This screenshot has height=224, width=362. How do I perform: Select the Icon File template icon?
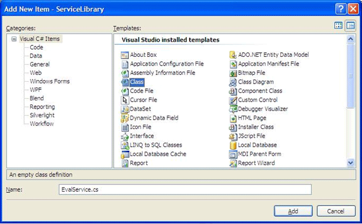(125, 127)
